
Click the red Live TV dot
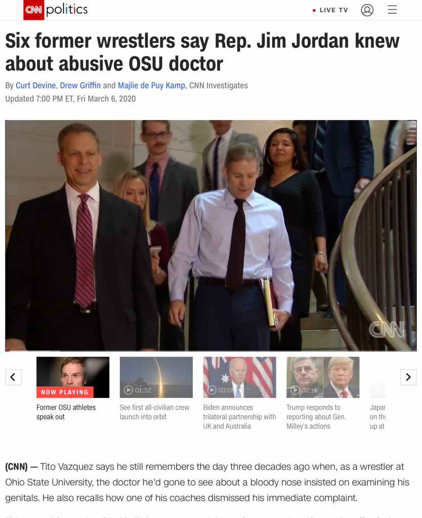tap(314, 11)
